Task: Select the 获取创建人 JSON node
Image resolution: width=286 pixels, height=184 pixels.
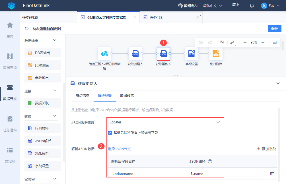Action: tap(135, 54)
